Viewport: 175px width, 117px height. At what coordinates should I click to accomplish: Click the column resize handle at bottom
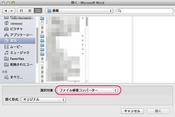coord(87,81)
